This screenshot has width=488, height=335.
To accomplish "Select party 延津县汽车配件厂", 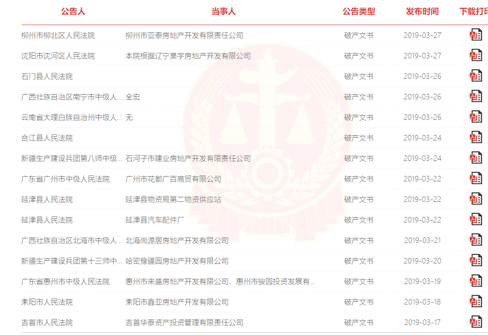I will [x=155, y=220].
